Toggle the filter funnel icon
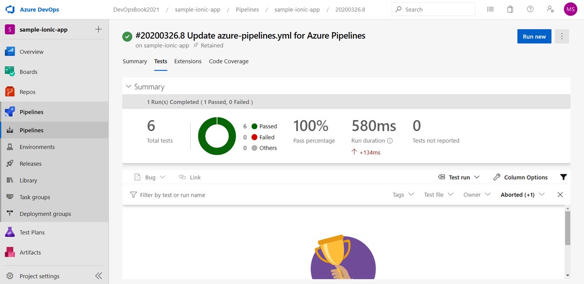The height and width of the screenshot is (284, 584). 564,177
